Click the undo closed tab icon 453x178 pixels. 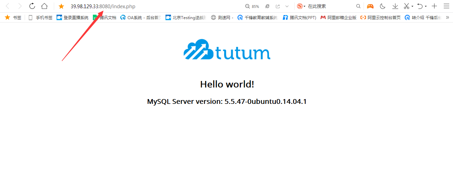tap(420, 6)
